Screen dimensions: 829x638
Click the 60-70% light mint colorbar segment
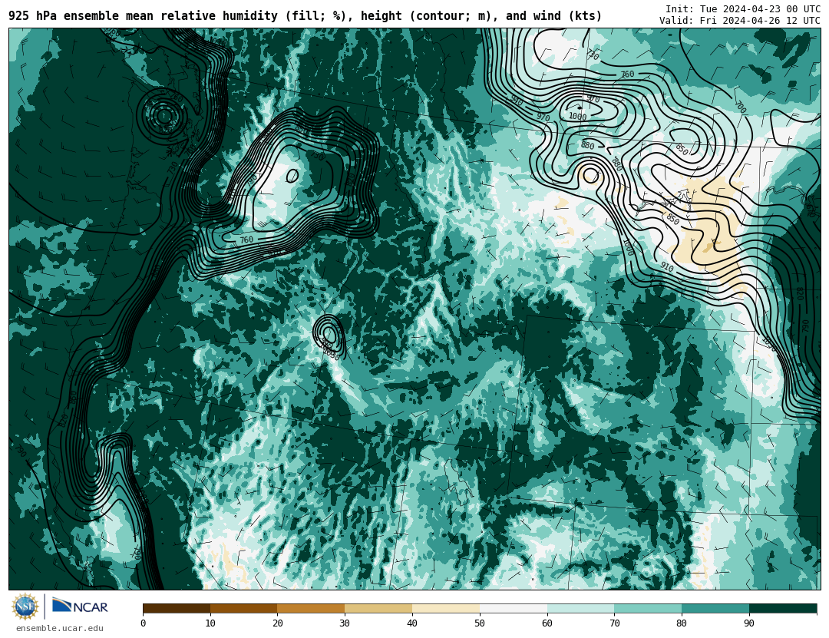[x=580, y=609]
